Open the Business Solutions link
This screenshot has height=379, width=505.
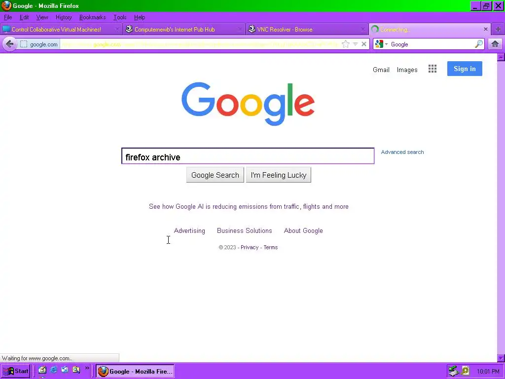click(245, 231)
